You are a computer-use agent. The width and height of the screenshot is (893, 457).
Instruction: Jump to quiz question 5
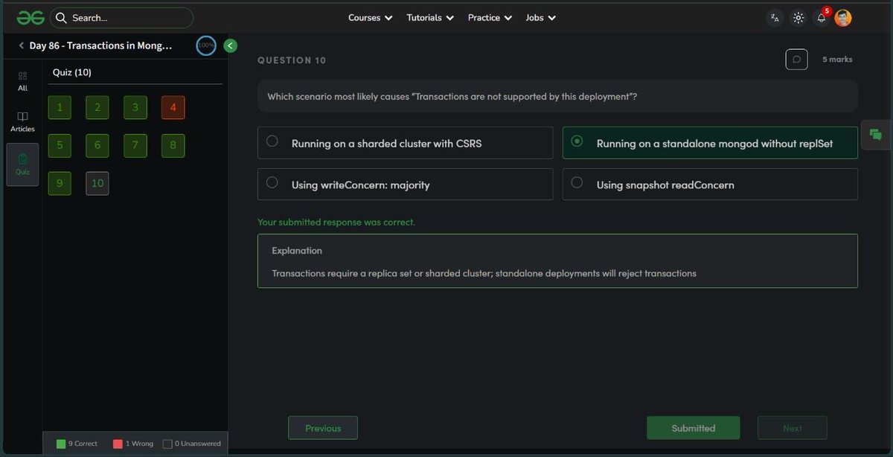[x=60, y=145]
